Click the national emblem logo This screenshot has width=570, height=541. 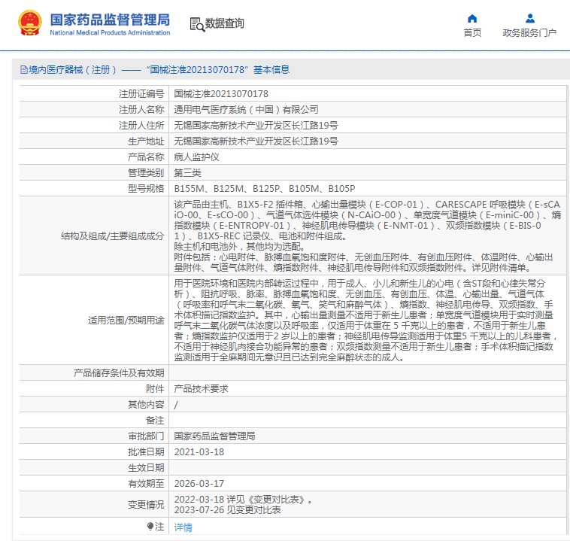click(29, 24)
